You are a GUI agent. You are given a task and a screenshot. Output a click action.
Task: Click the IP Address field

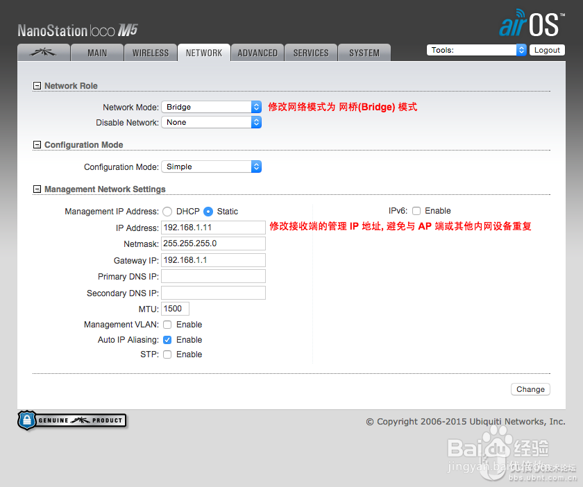(214, 228)
